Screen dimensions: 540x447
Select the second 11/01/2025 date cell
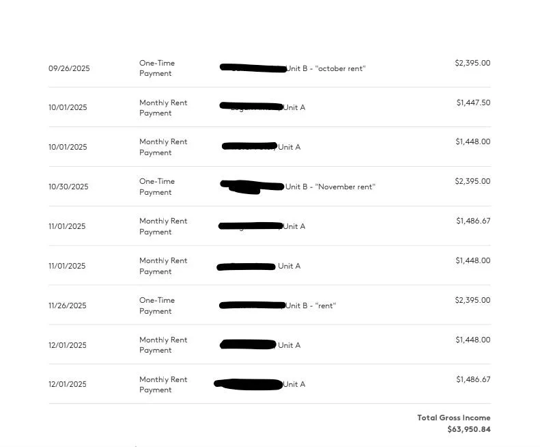(x=67, y=266)
